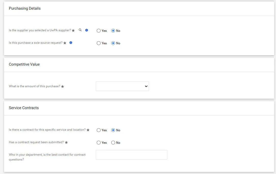276x174 pixels.
Task: Click 'Is this purchase a sole source request?' label
Action: click(36, 43)
